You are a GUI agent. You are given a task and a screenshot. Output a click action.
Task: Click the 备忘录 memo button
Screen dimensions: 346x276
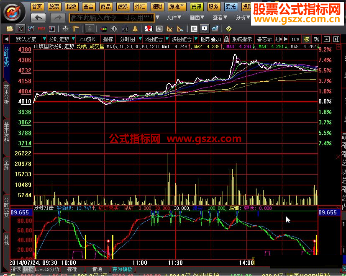point(264,39)
